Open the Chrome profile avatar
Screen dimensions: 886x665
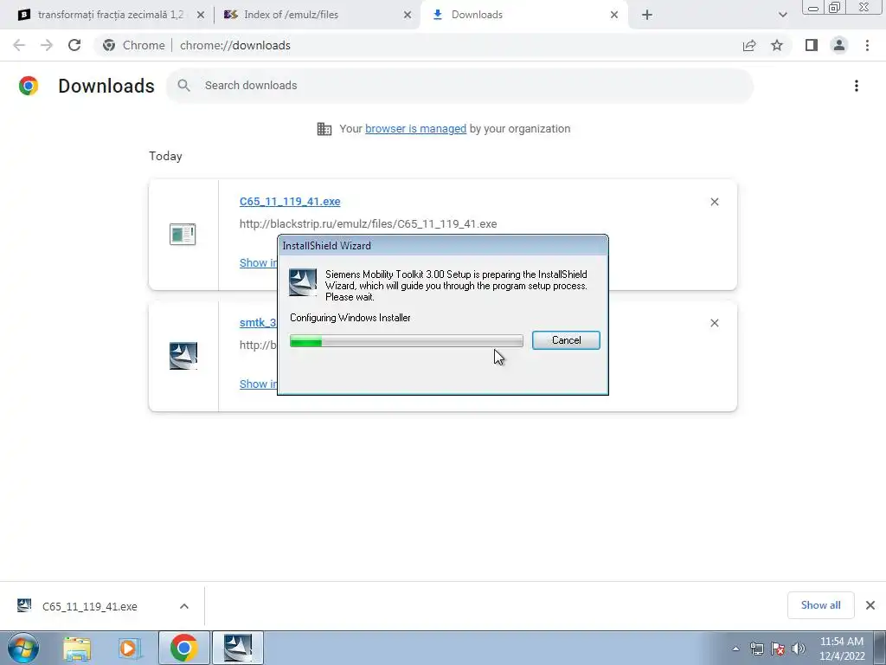point(839,45)
